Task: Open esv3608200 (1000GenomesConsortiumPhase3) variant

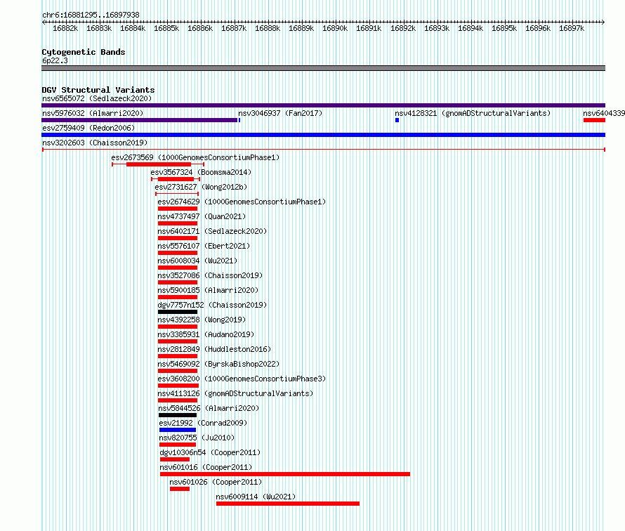Action: coord(242,379)
